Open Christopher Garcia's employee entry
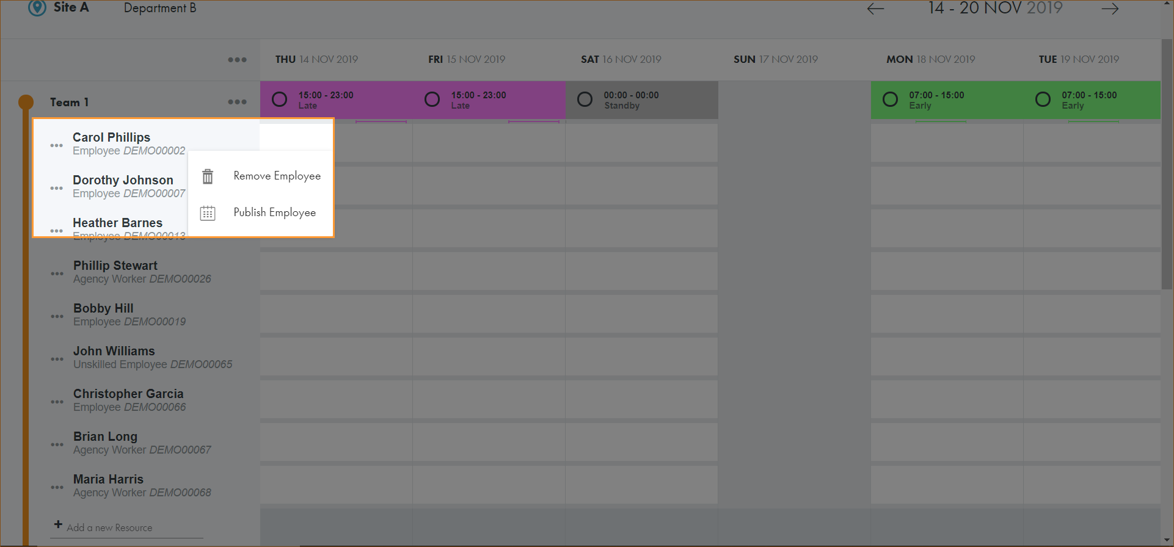 tap(128, 400)
